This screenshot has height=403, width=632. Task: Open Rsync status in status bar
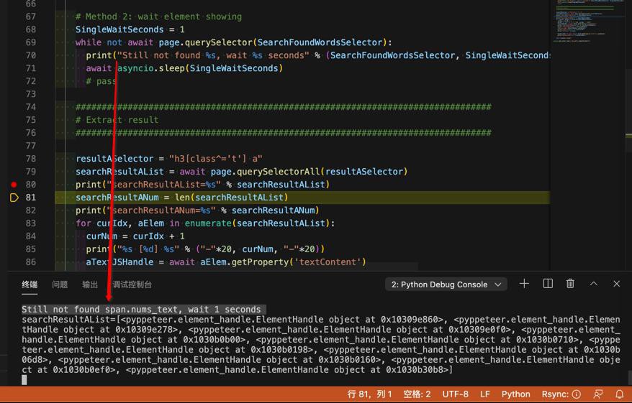pyautogui.click(x=561, y=394)
